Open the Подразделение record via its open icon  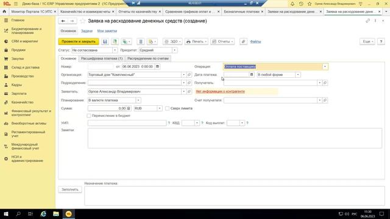coord(189,83)
